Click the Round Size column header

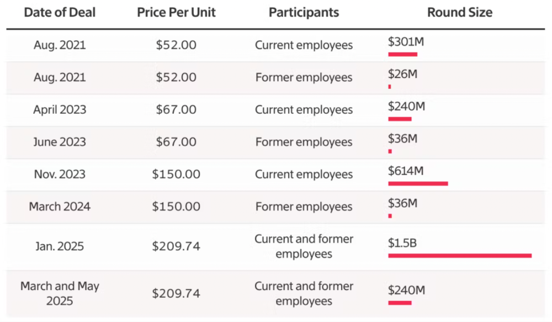460,13
